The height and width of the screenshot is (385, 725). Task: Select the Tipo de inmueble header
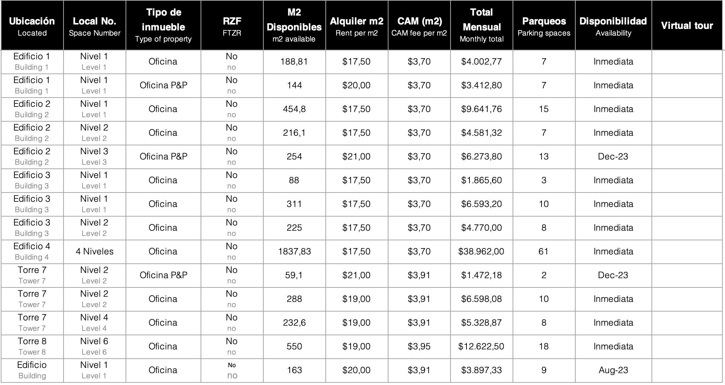[163, 26]
